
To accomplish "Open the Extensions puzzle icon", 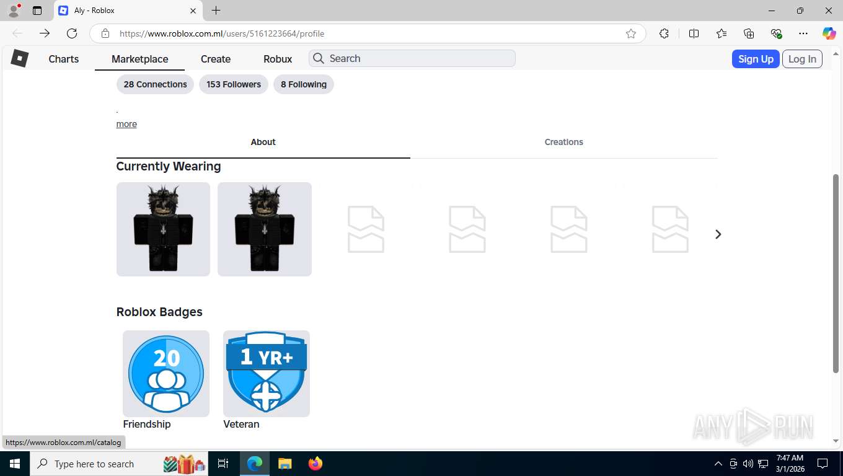I will click(664, 33).
